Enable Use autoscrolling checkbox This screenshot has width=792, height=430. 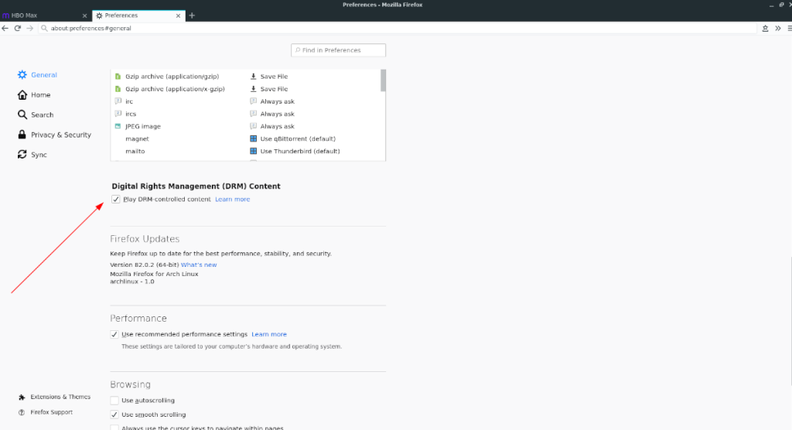115,401
